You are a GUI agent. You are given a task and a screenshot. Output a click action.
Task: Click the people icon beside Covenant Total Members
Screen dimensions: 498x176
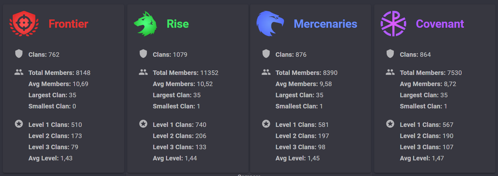point(390,72)
